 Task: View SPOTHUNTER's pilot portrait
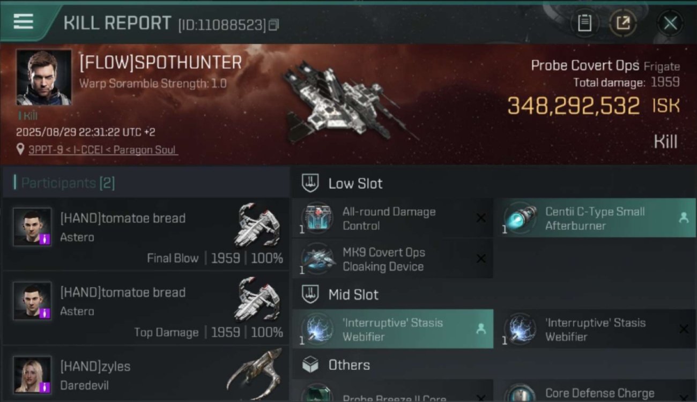tap(44, 78)
